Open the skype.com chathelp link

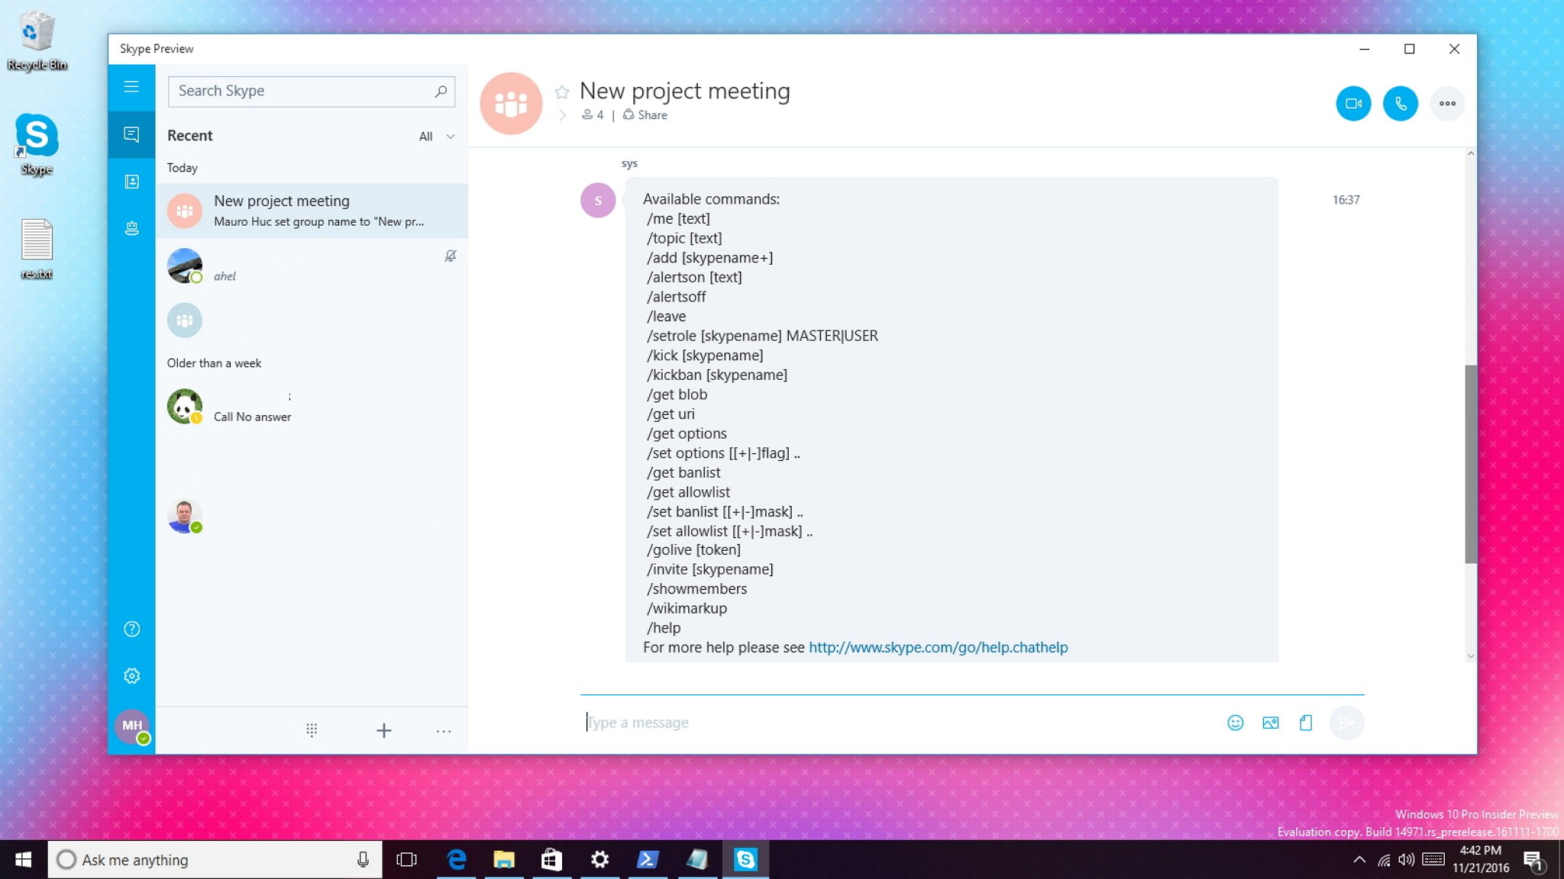938,648
